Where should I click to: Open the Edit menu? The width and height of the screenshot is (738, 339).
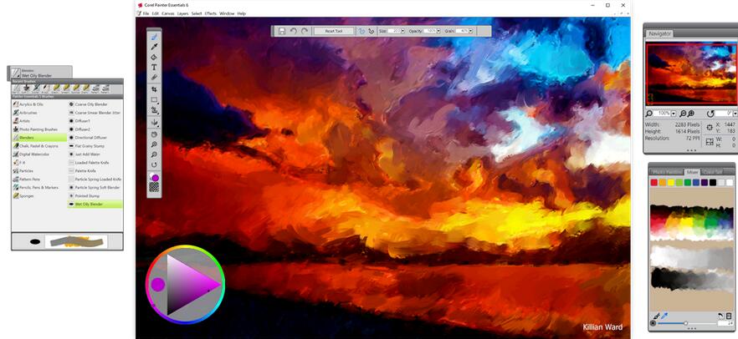(x=156, y=13)
